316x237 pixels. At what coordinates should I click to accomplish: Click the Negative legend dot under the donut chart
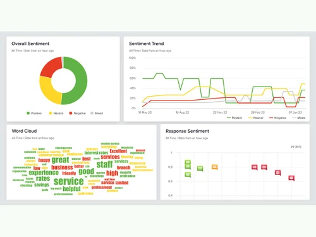[71, 113]
